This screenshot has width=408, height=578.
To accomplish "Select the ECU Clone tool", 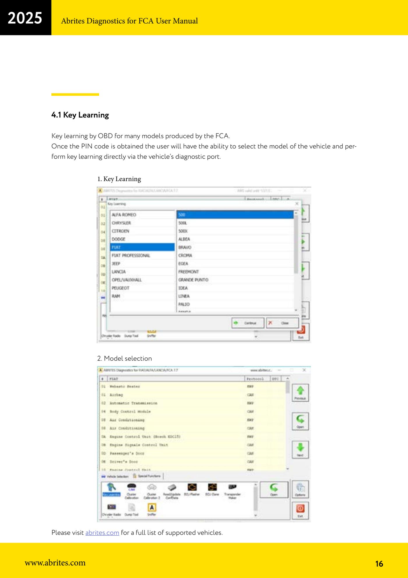I will tap(212, 490).
